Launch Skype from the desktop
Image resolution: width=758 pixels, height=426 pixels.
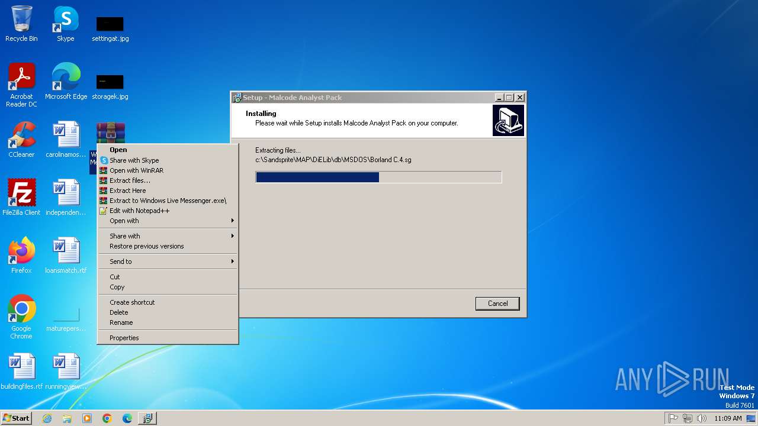(x=66, y=24)
